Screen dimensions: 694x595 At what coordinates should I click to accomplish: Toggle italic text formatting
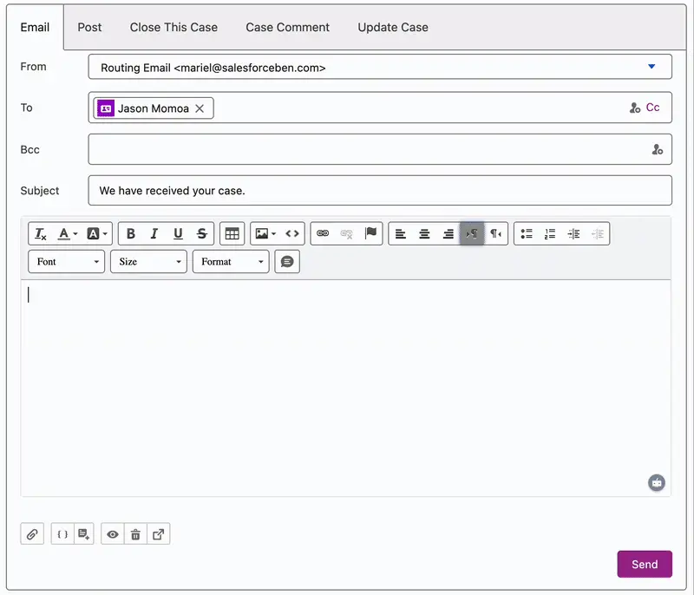[154, 233]
